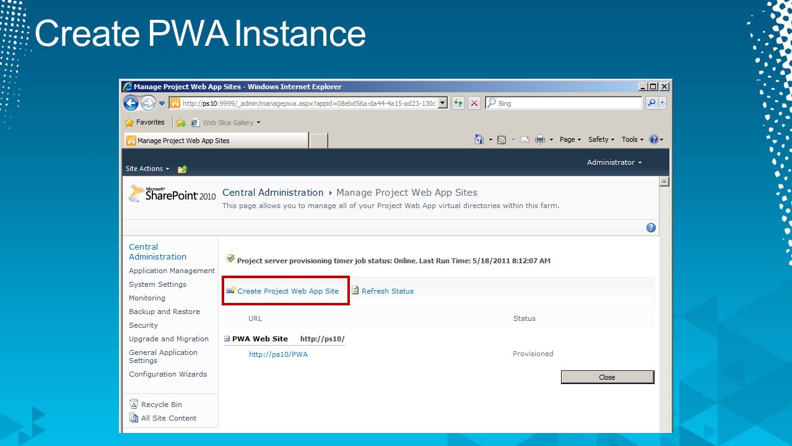Viewport: 792px width, 446px height.
Task: Click the provisioning timer job status icon
Action: tap(230, 258)
